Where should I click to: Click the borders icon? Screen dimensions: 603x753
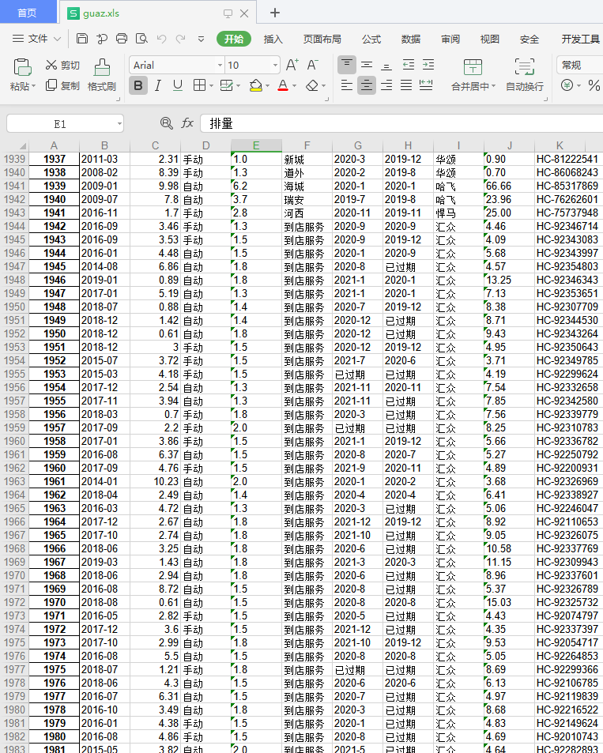(199, 85)
